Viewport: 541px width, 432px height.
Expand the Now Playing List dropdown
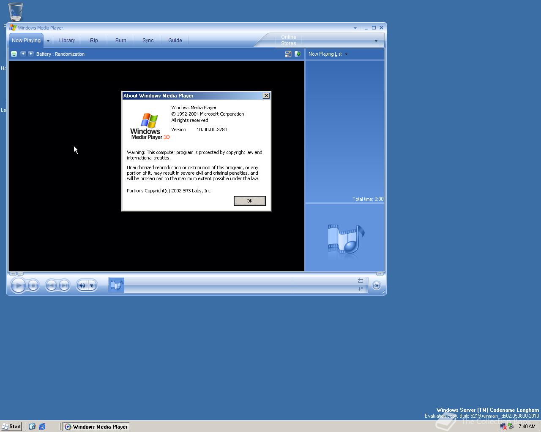click(x=346, y=54)
